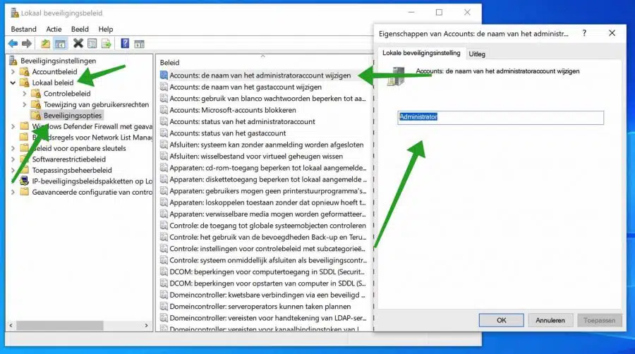Expand Toewijzing van gebruikersrechten node
Image resolution: width=635 pixels, height=354 pixels.
pyautogui.click(x=25, y=104)
